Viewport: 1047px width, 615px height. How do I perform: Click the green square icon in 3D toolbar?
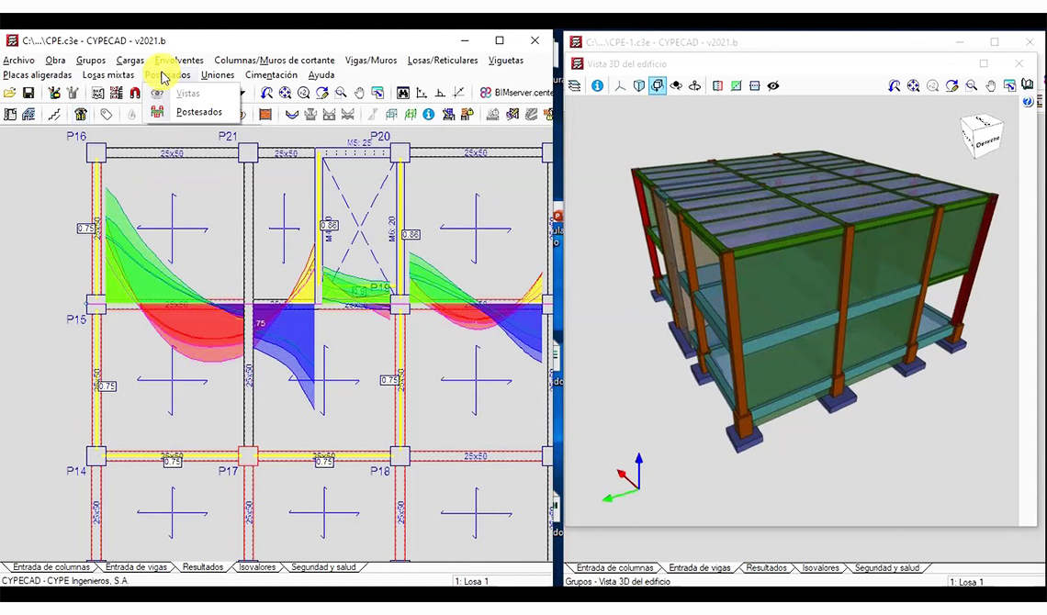point(736,85)
